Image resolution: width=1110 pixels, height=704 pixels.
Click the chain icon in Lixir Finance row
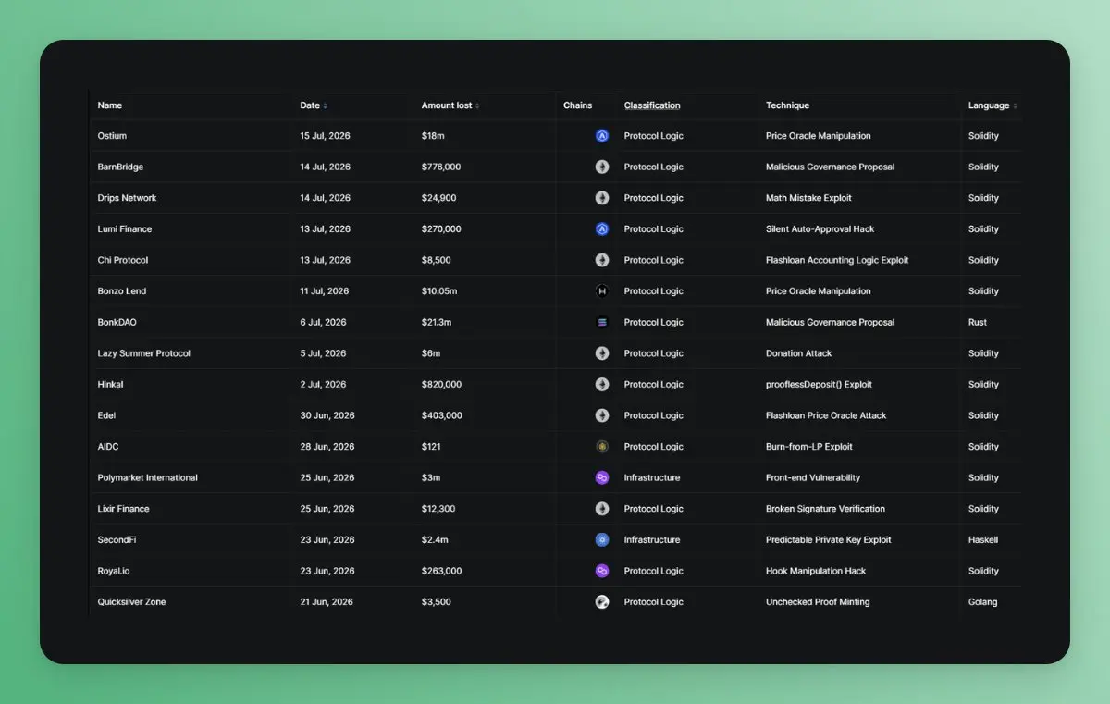pos(602,509)
